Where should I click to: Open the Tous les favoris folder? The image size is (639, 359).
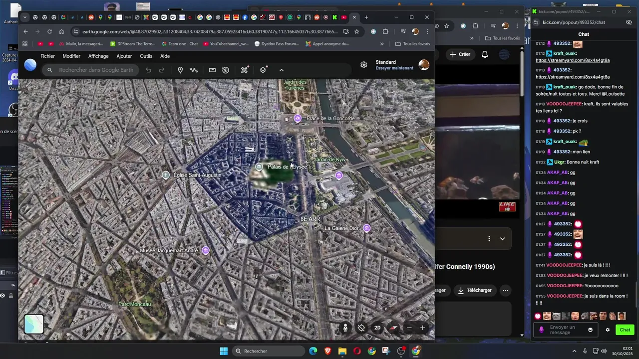tap(412, 44)
